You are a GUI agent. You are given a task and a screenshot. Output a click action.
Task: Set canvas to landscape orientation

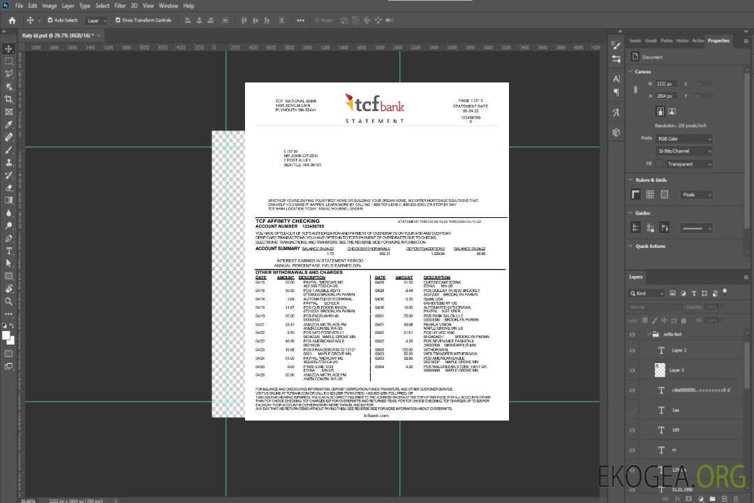tap(672, 111)
